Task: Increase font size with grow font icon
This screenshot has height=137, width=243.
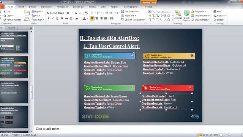Action: click(x=76, y=13)
